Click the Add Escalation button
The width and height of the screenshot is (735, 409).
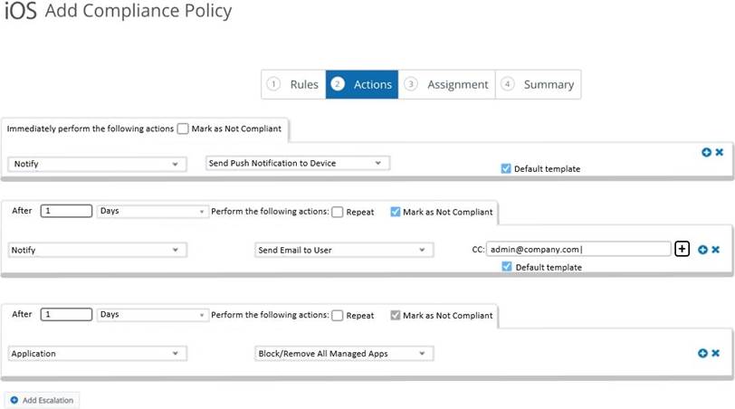(43, 399)
